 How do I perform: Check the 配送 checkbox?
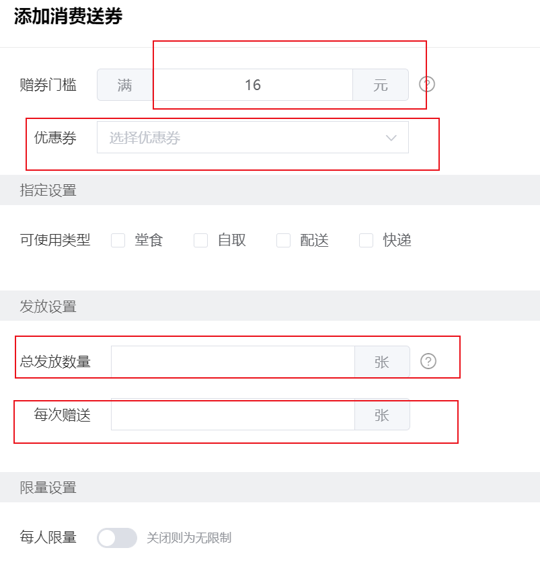[x=283, y=240]
